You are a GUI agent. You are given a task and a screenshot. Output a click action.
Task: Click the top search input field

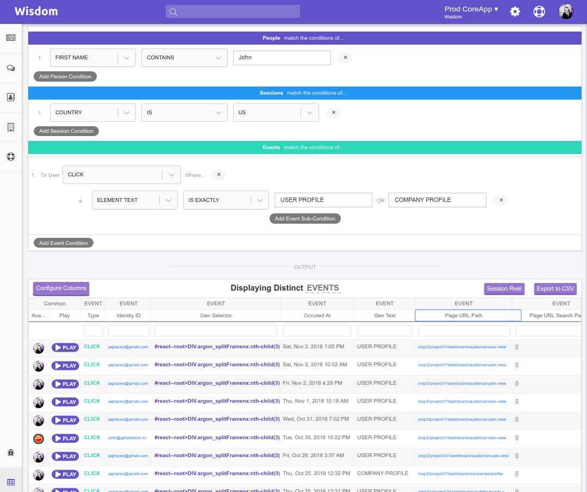[x=233, y=11]
